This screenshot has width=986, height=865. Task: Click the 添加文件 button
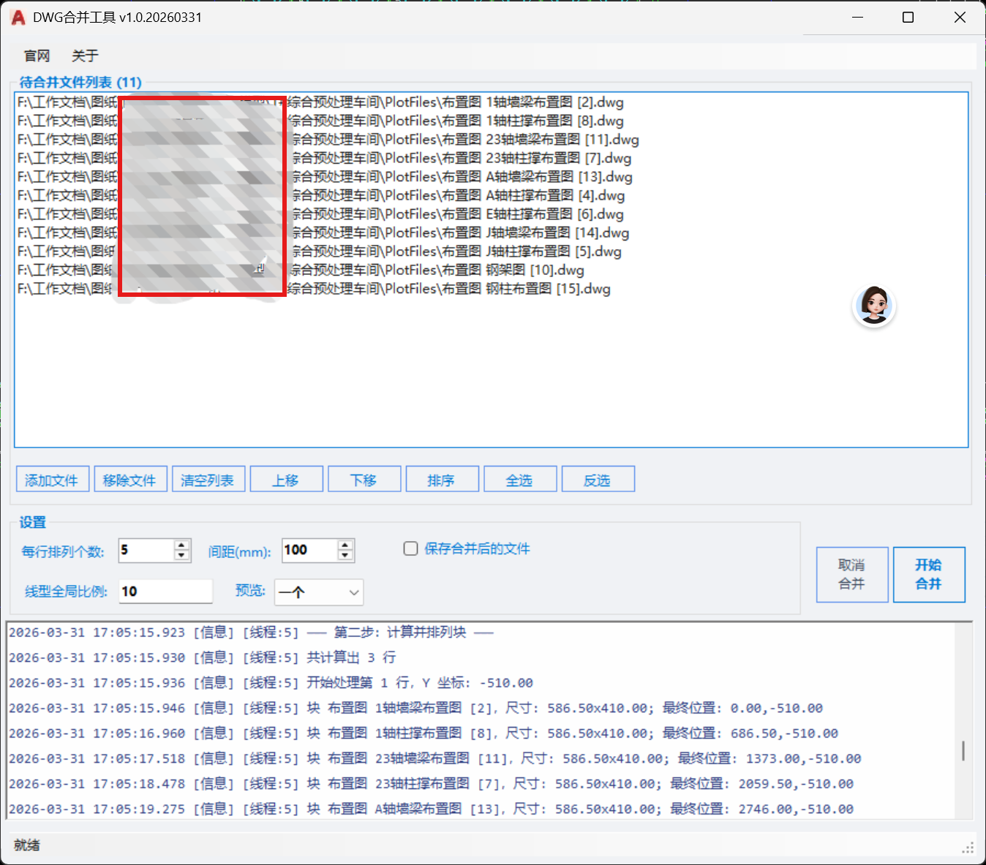pyautogui.click(x=52, y=480)
